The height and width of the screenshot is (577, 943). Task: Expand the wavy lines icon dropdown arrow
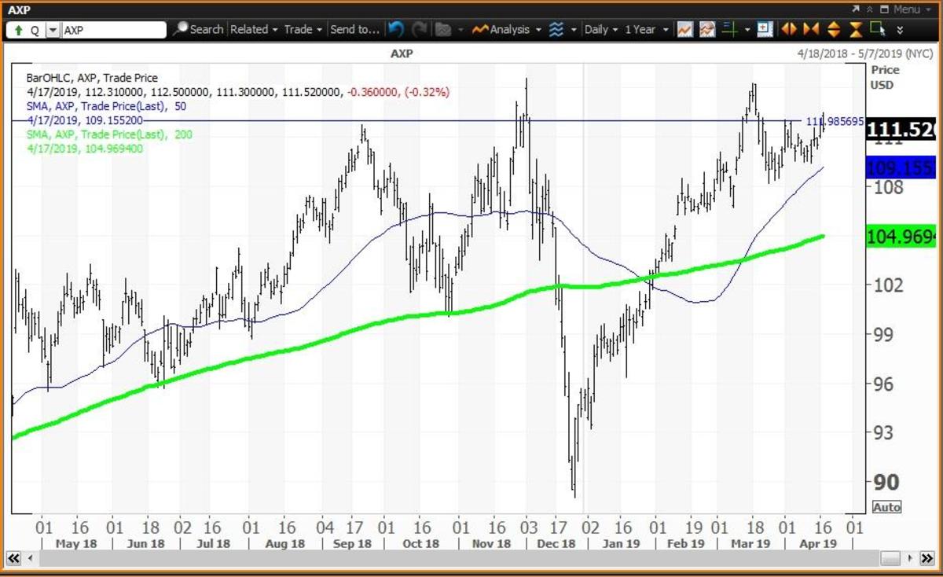pyautogui.click(x=574, y=30)
